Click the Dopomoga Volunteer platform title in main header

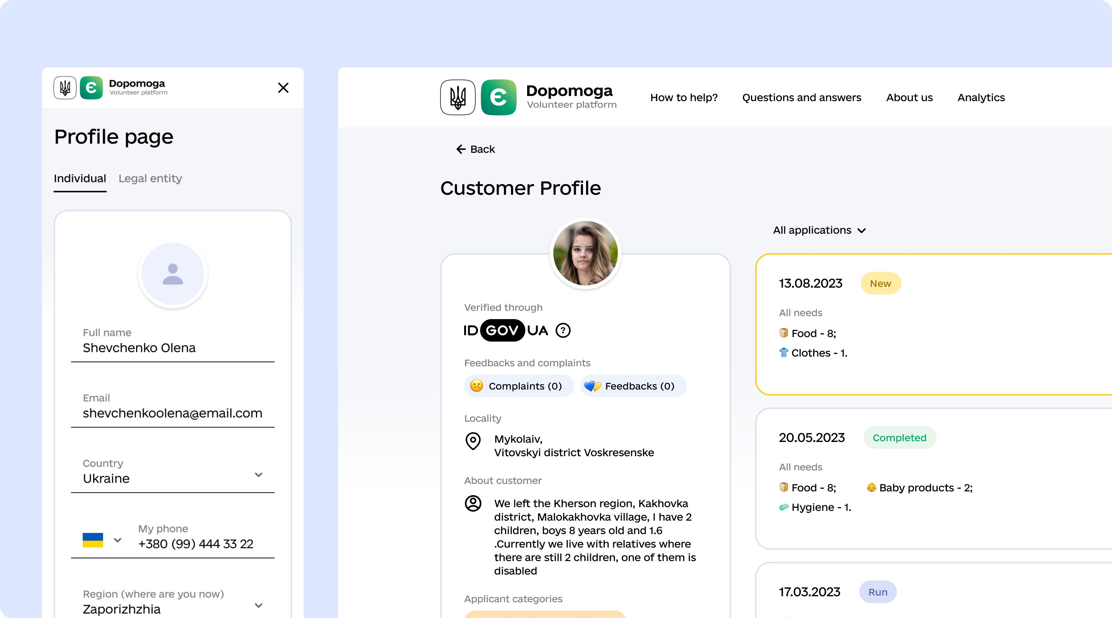pos(571,97)
